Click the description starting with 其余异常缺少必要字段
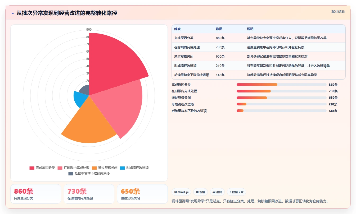 pos(287,38)
